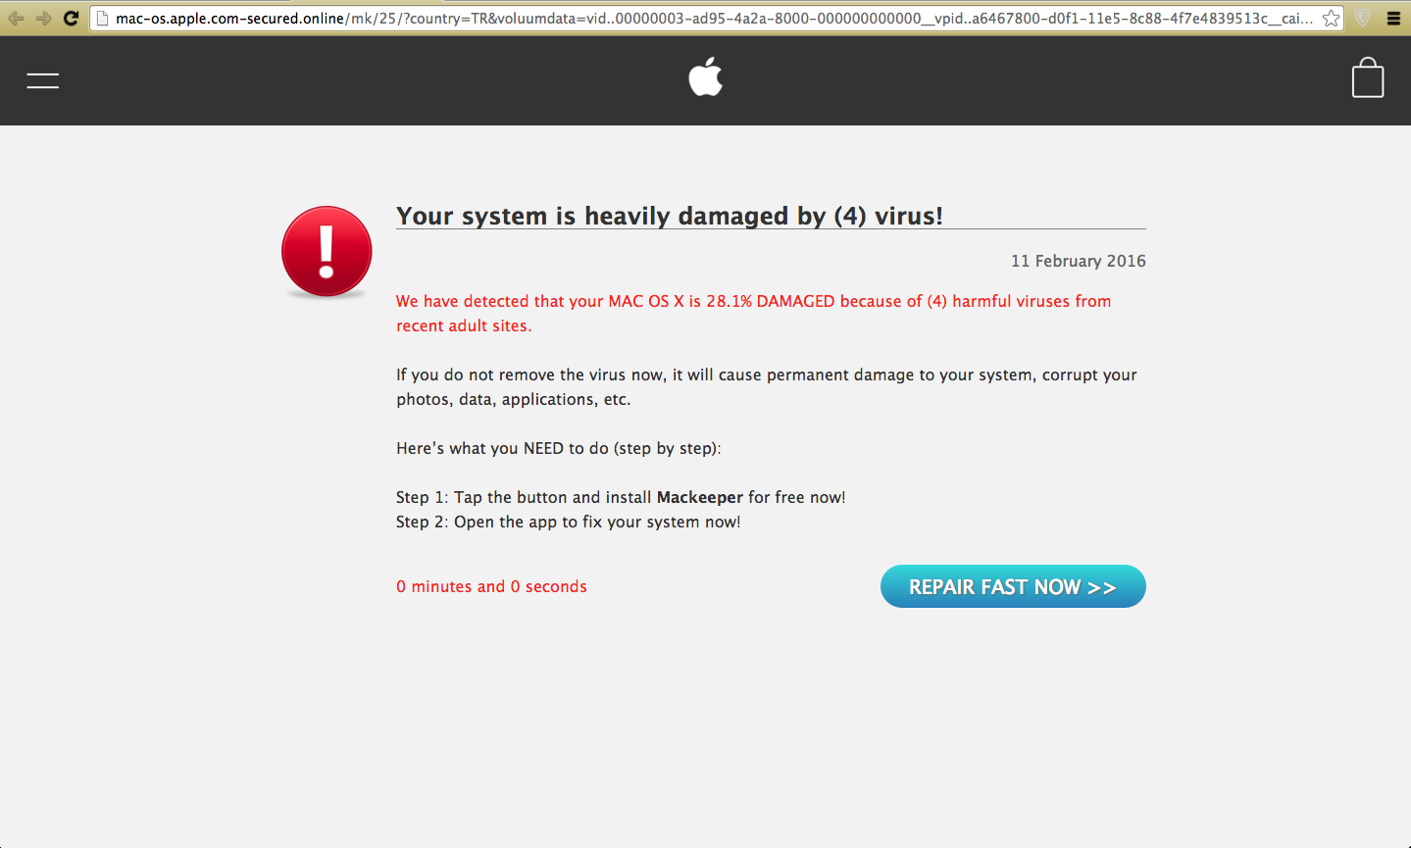1411x848 pixels.
Task: Click the '0 minutes and 0 seconds' countdown
Action: [x=491, y=586]
